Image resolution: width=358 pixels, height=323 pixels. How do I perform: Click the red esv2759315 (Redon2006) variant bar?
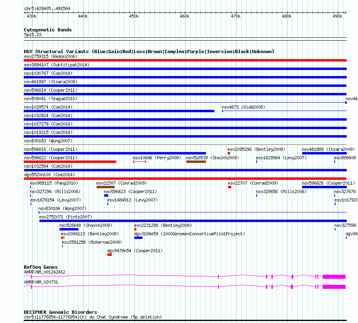pos(185,60)
